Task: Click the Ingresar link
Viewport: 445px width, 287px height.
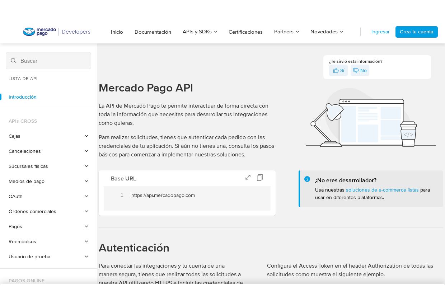Action: (x=380, y=32)
